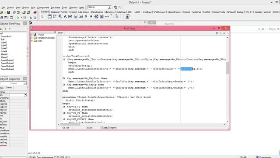Open the Explorer address bar dropdown arrow
This screenshot has width=280, height=158.
click(259, 29)
